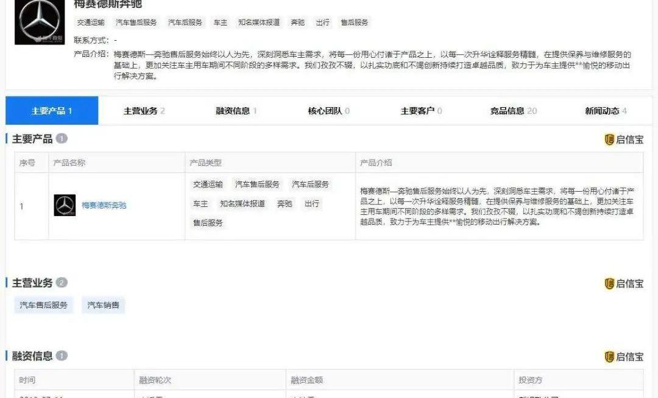Viewport: 658px width, 398px height.
Task: Click 汽车售后服务 tag in product type cell
Action: [x=257, y=184]
